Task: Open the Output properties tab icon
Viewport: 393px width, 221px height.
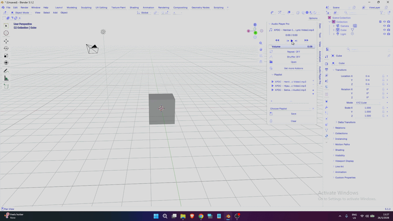Action: coord(326,70)
